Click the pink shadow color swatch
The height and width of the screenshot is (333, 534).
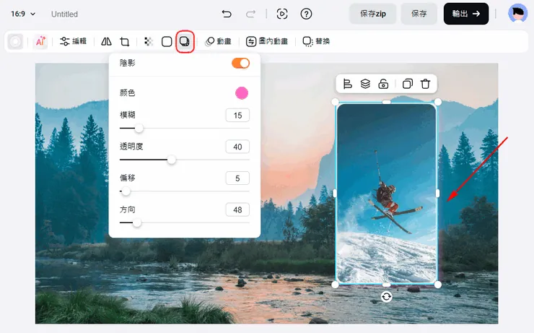242,92
